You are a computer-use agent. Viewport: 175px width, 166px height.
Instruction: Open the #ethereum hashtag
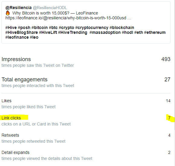pyautogui.click(x=155, y=32)
